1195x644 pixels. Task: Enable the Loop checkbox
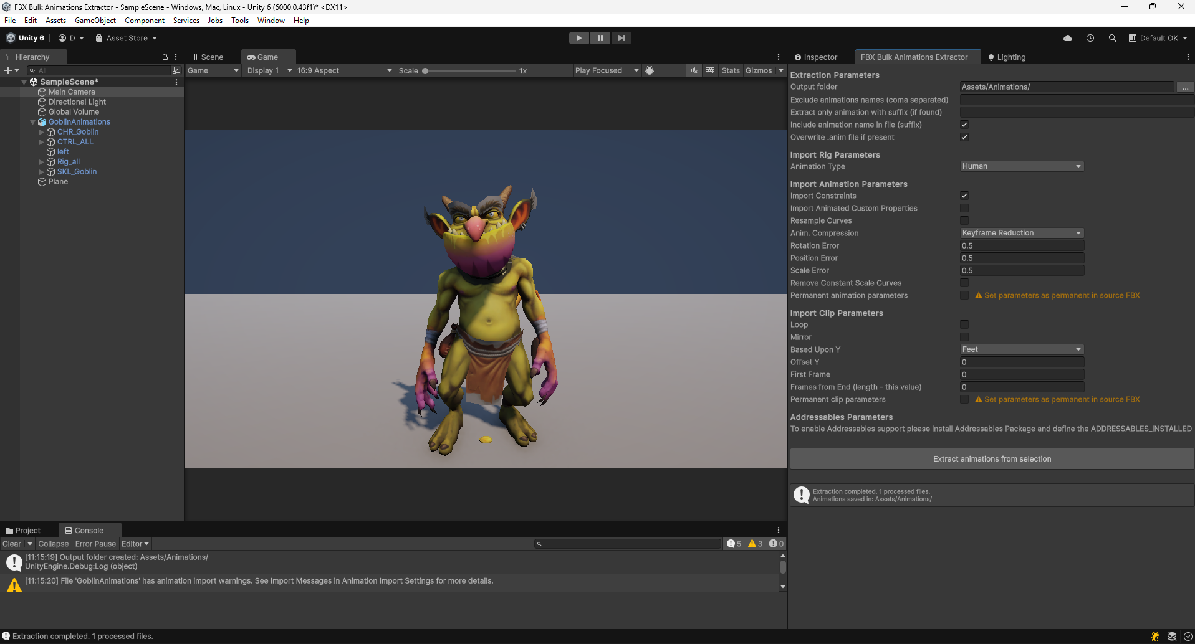(964, 324)
